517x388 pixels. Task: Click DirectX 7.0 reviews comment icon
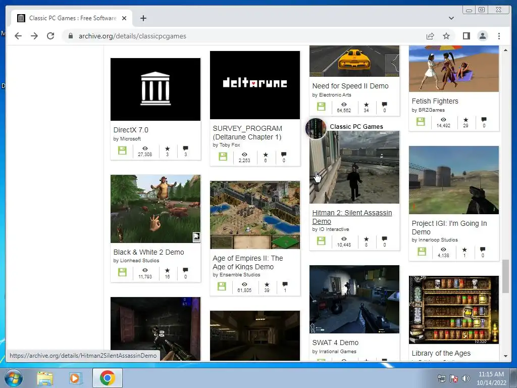pos(186,149)
